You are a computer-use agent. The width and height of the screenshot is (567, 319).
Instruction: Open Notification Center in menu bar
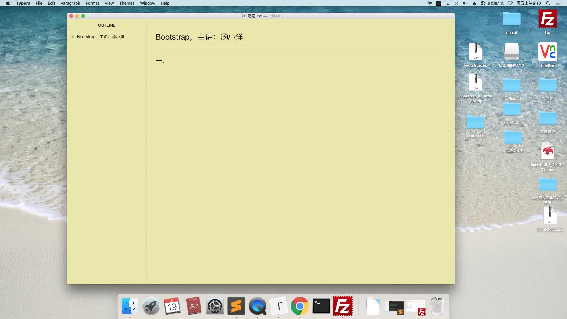click(558, 3)
